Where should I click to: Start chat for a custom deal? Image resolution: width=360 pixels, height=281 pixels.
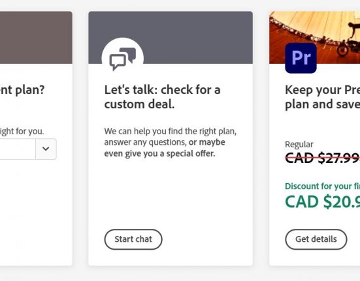(x=133, y=239)
